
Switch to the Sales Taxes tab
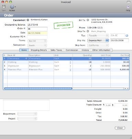click(56, 50)
